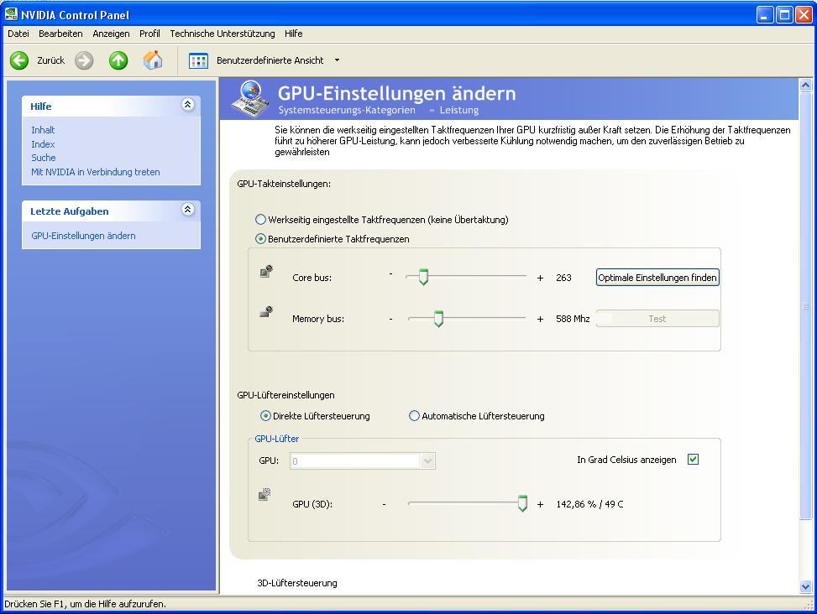
Task: Click the GPU-Lüftereinstellungen heading
Action: point(285,395)
